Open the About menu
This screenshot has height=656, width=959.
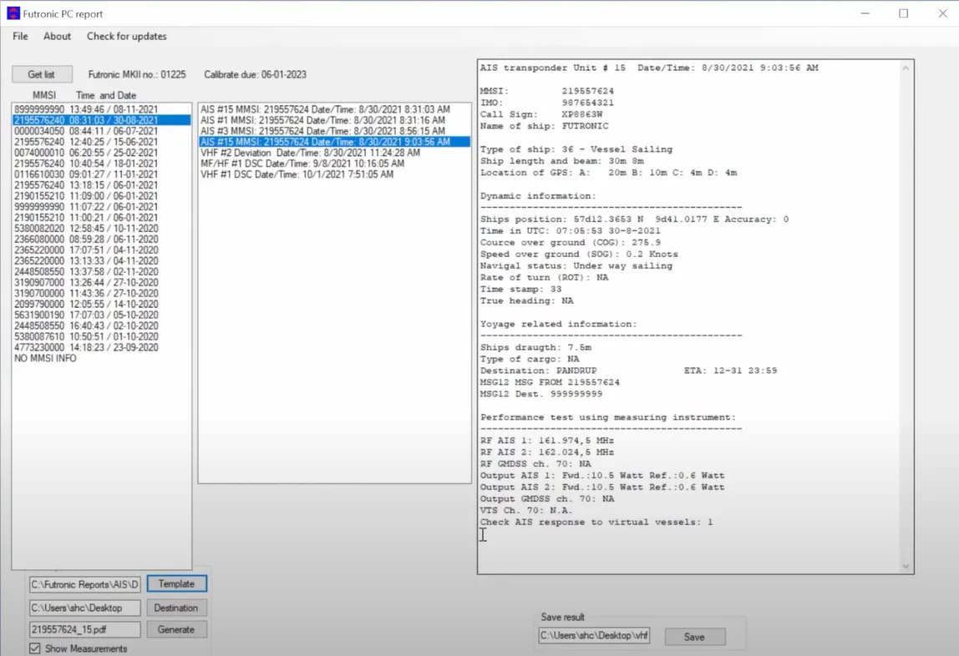coord(58,37)
